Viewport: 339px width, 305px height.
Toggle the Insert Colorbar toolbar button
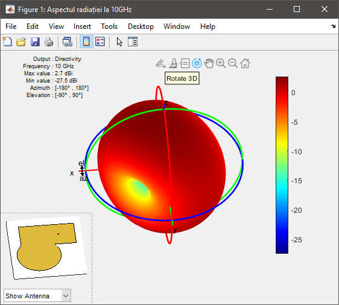pos(86,42)
